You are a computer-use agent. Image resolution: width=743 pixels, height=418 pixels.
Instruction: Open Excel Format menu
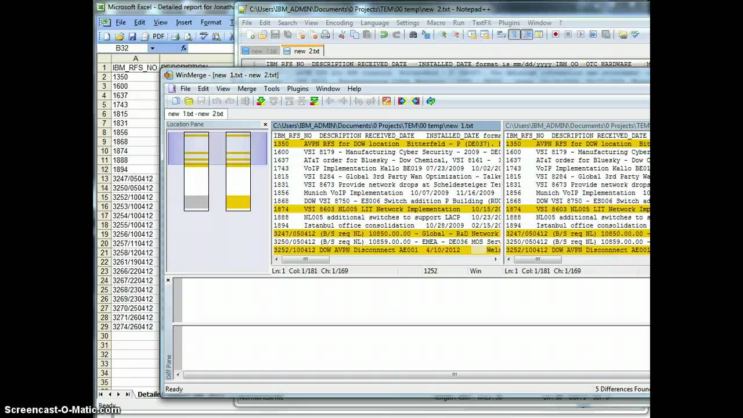pos(211,23)
